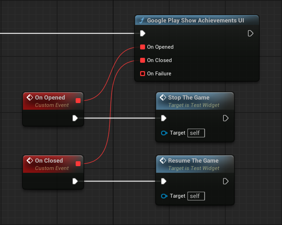Click the input execution pin on Google Play node

pos(143,33)
